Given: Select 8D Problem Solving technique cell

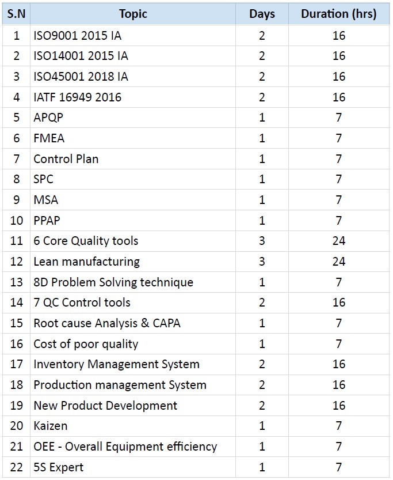Looking at the screenshot, I should click(133, 282).
